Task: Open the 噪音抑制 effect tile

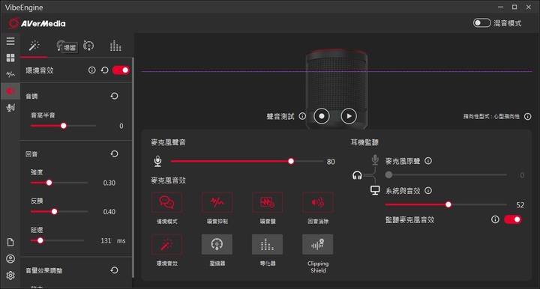Action: coord(217,202)
